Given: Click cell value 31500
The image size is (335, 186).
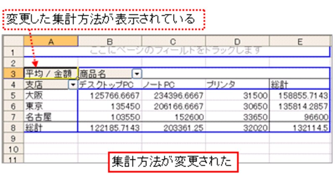Looking at the screenshot, I should pos(237,96).
